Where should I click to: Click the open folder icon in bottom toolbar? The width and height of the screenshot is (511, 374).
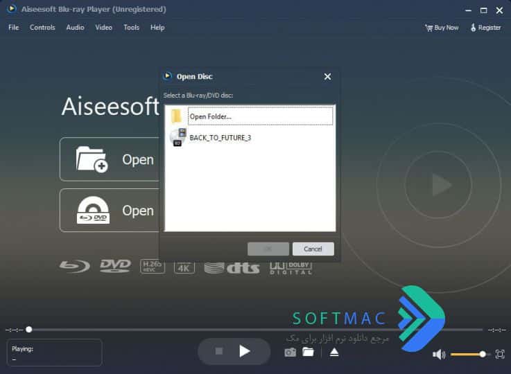click(x=308, y=352)
